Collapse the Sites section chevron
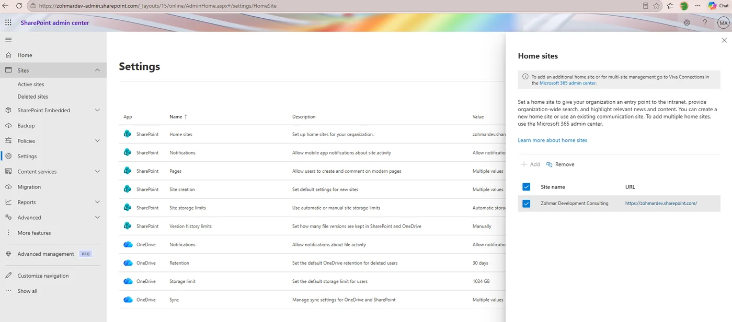The width and height of the screenshot is (732, 322). [97, 70]
